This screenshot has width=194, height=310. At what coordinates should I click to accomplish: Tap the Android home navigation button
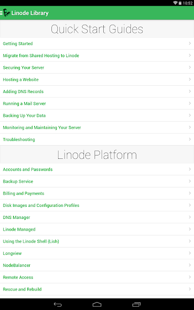coord(97,305)
